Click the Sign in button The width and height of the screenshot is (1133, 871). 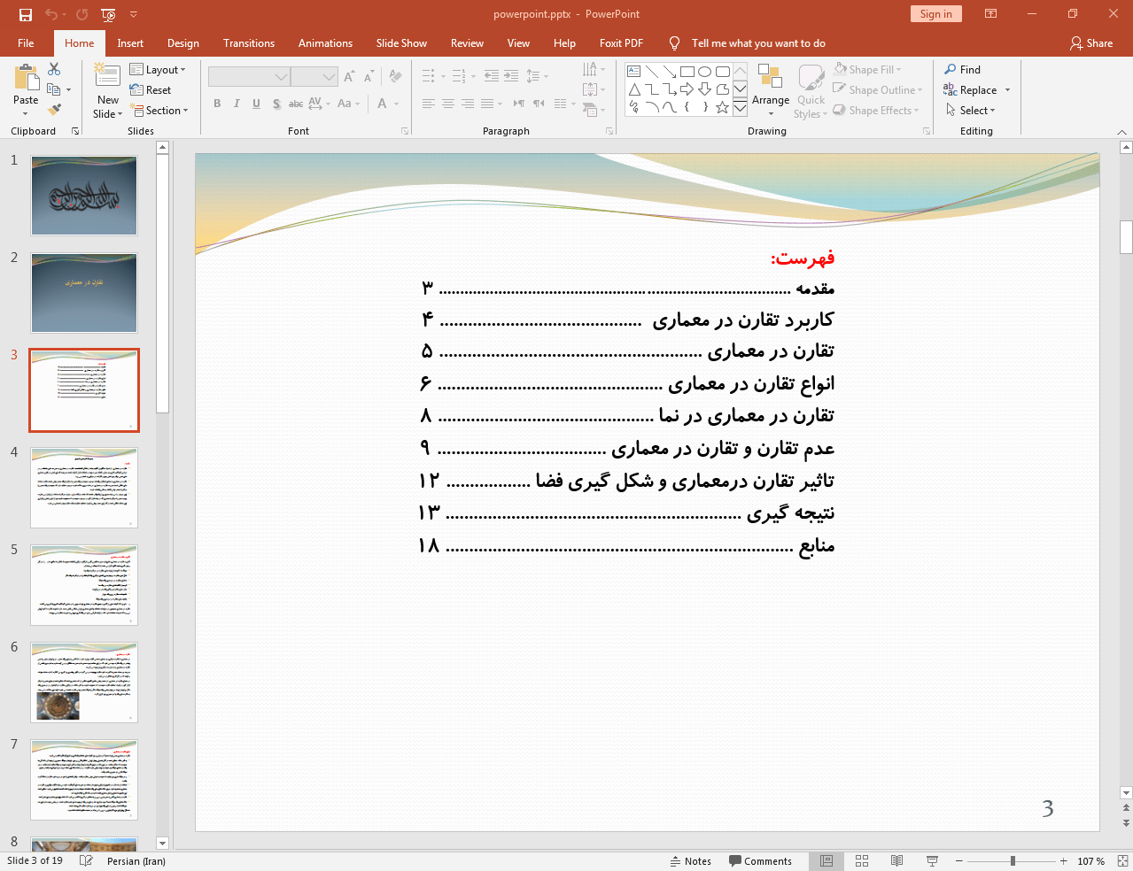pos(935,14)
